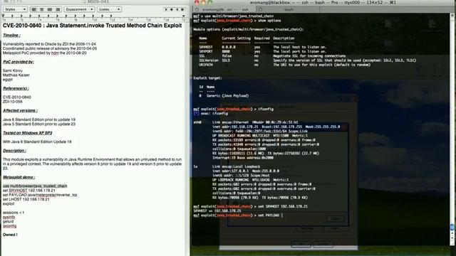Viewport: 456px width, 256px height.
Task: Click the 'PoC provided by:' heading
Action: tap(19, 62)
